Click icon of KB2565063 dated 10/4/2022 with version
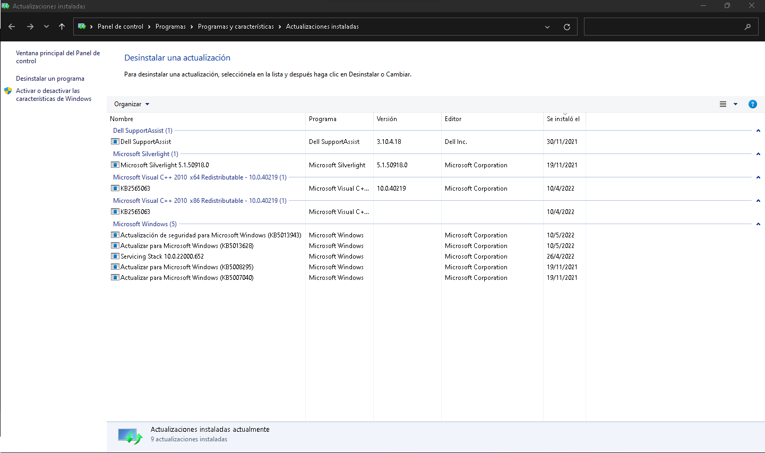Screen dimensions: 765x453 [x=115, y=189]
